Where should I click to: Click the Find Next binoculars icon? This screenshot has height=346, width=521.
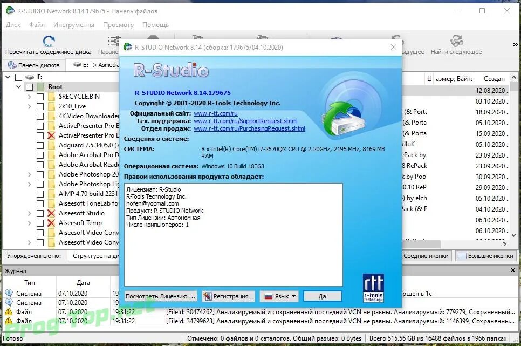point(456,41)
